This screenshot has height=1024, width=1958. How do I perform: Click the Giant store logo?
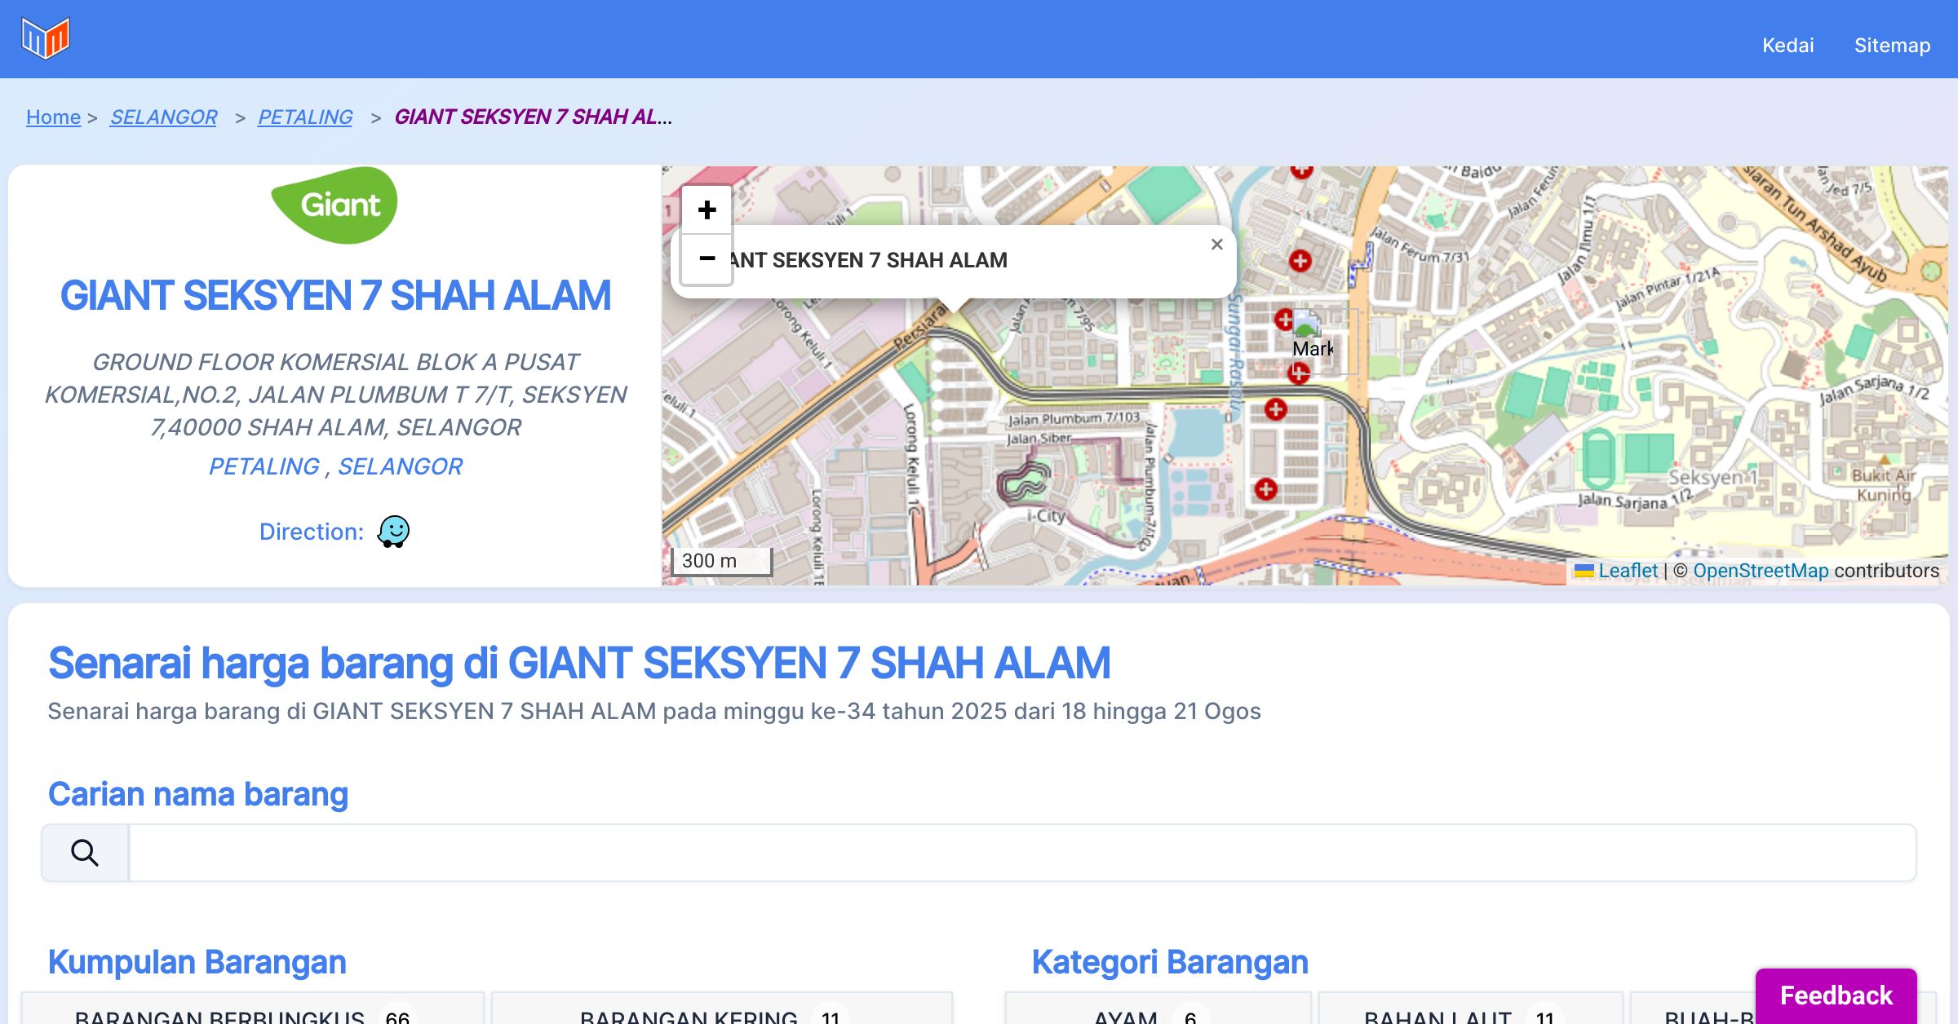click(x=334, y=205)
